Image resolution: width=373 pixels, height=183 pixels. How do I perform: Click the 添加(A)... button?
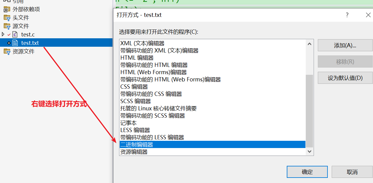click(x=345, y=45)
